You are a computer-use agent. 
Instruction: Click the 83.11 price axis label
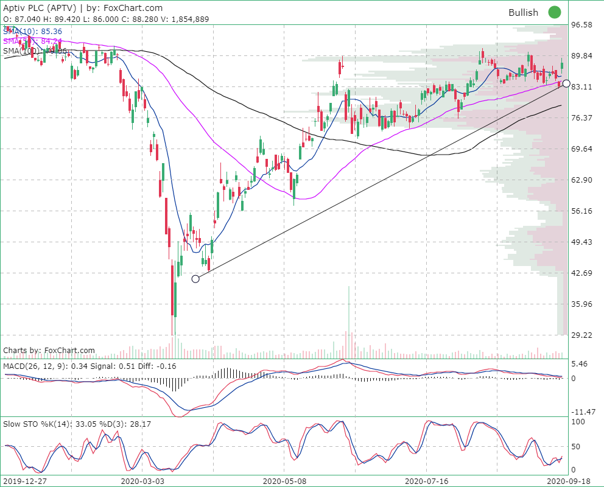(x=581, y=87)
